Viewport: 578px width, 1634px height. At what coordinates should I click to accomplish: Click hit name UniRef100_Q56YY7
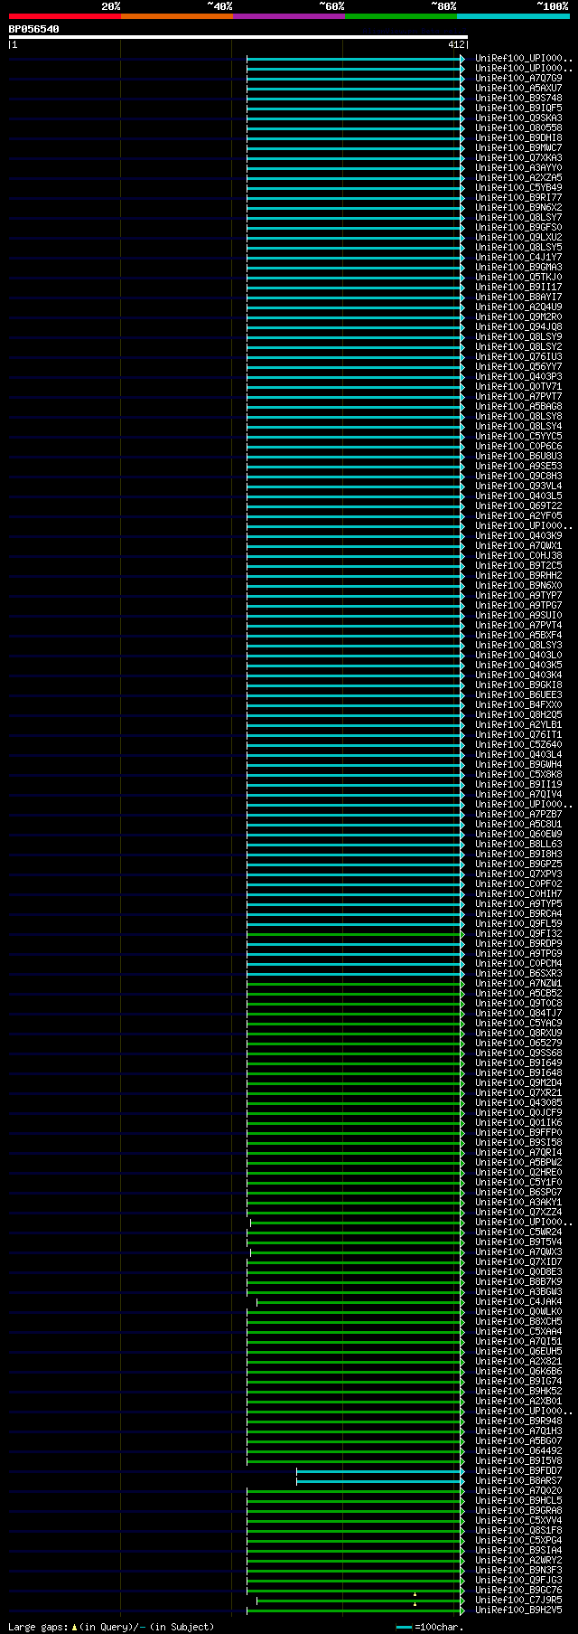(518, 367)
